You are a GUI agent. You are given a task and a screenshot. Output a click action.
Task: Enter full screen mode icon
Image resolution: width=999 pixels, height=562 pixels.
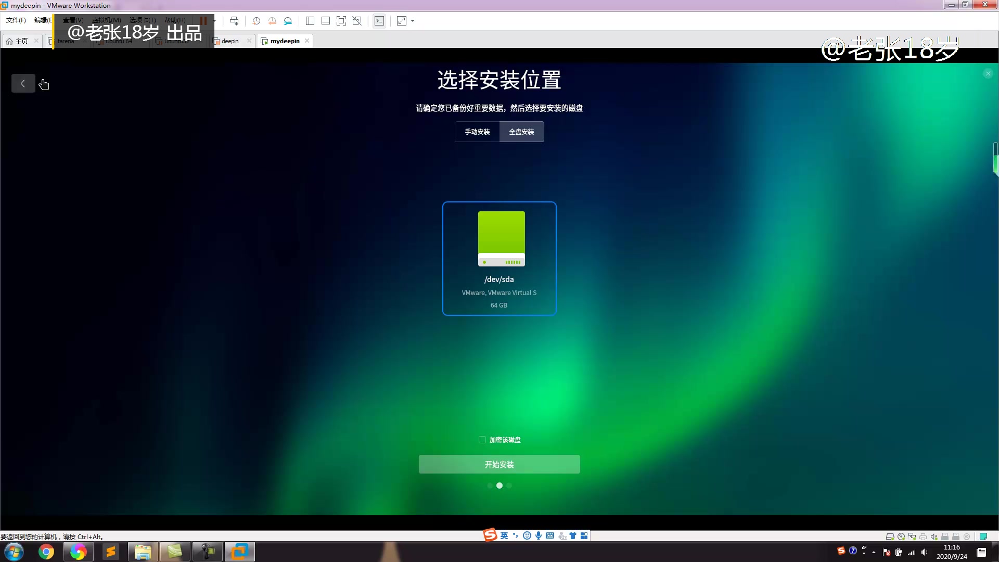[x=341, y=21]
